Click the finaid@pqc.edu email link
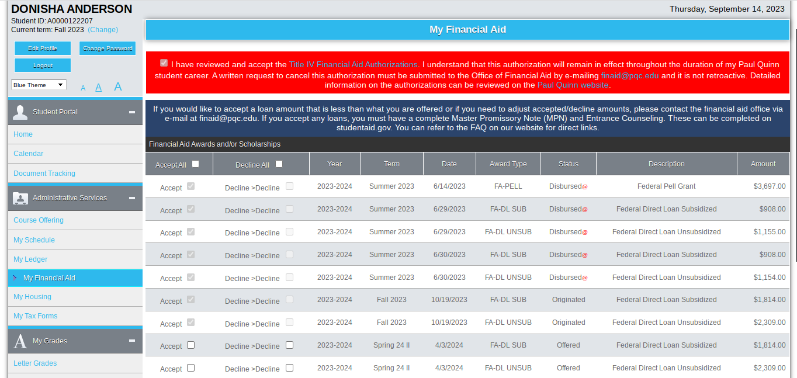797x378 pixels. (x=630, y=75)
